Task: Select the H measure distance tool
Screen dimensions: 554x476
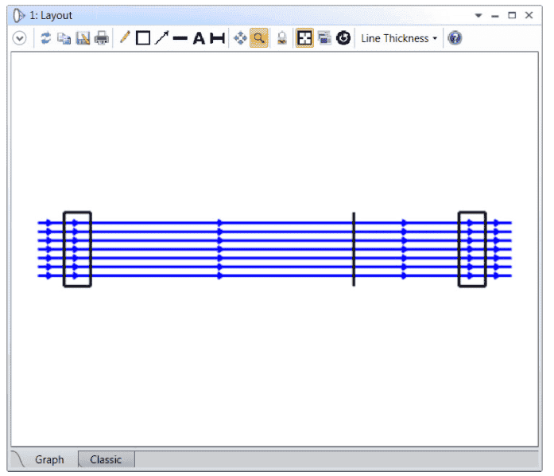Action: [217, 38]
